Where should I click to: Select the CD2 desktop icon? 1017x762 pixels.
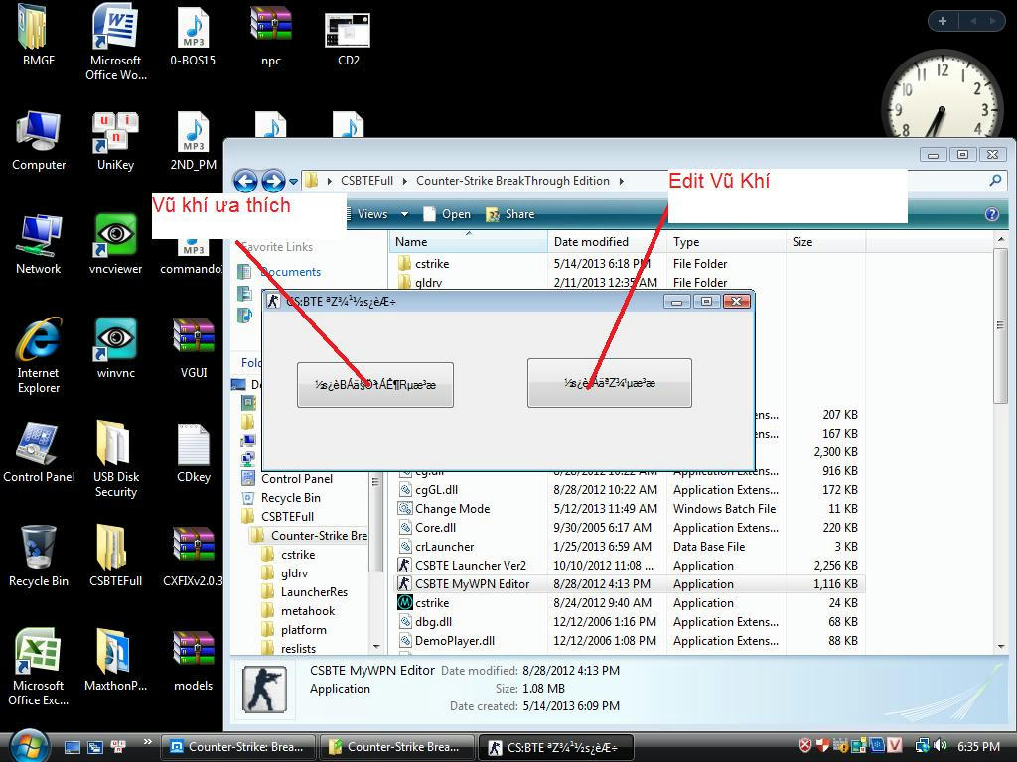point(348,39)
